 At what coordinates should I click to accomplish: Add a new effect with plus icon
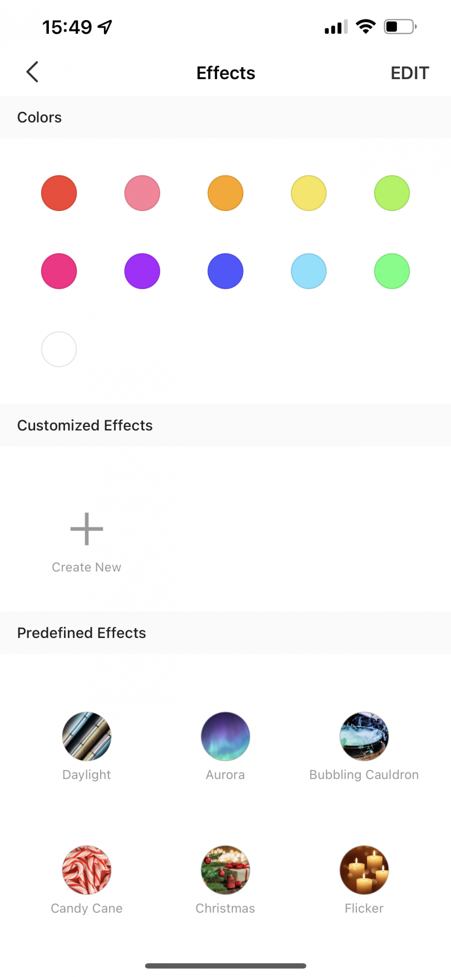coord(86,529)
